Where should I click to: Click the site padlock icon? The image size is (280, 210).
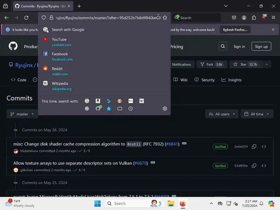[51, 18]
